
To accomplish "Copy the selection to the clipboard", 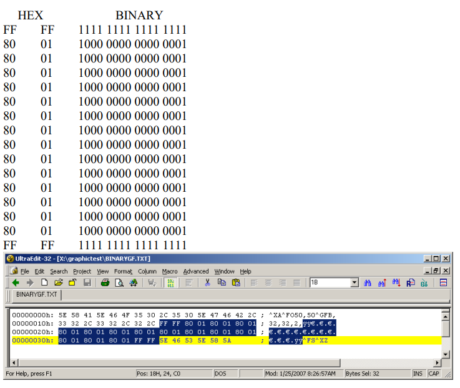I will point(222,282).
